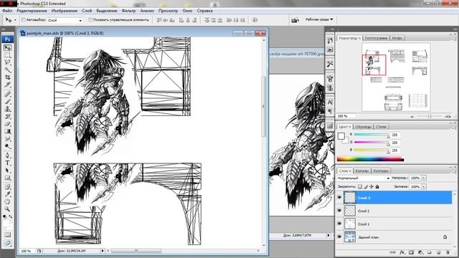Screen dimensions: 459x258
Task: Select the Hand tool
Action: [8, 201]
